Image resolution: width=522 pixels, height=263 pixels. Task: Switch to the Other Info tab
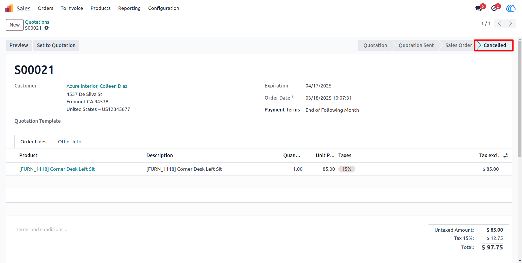pos(70,142)
